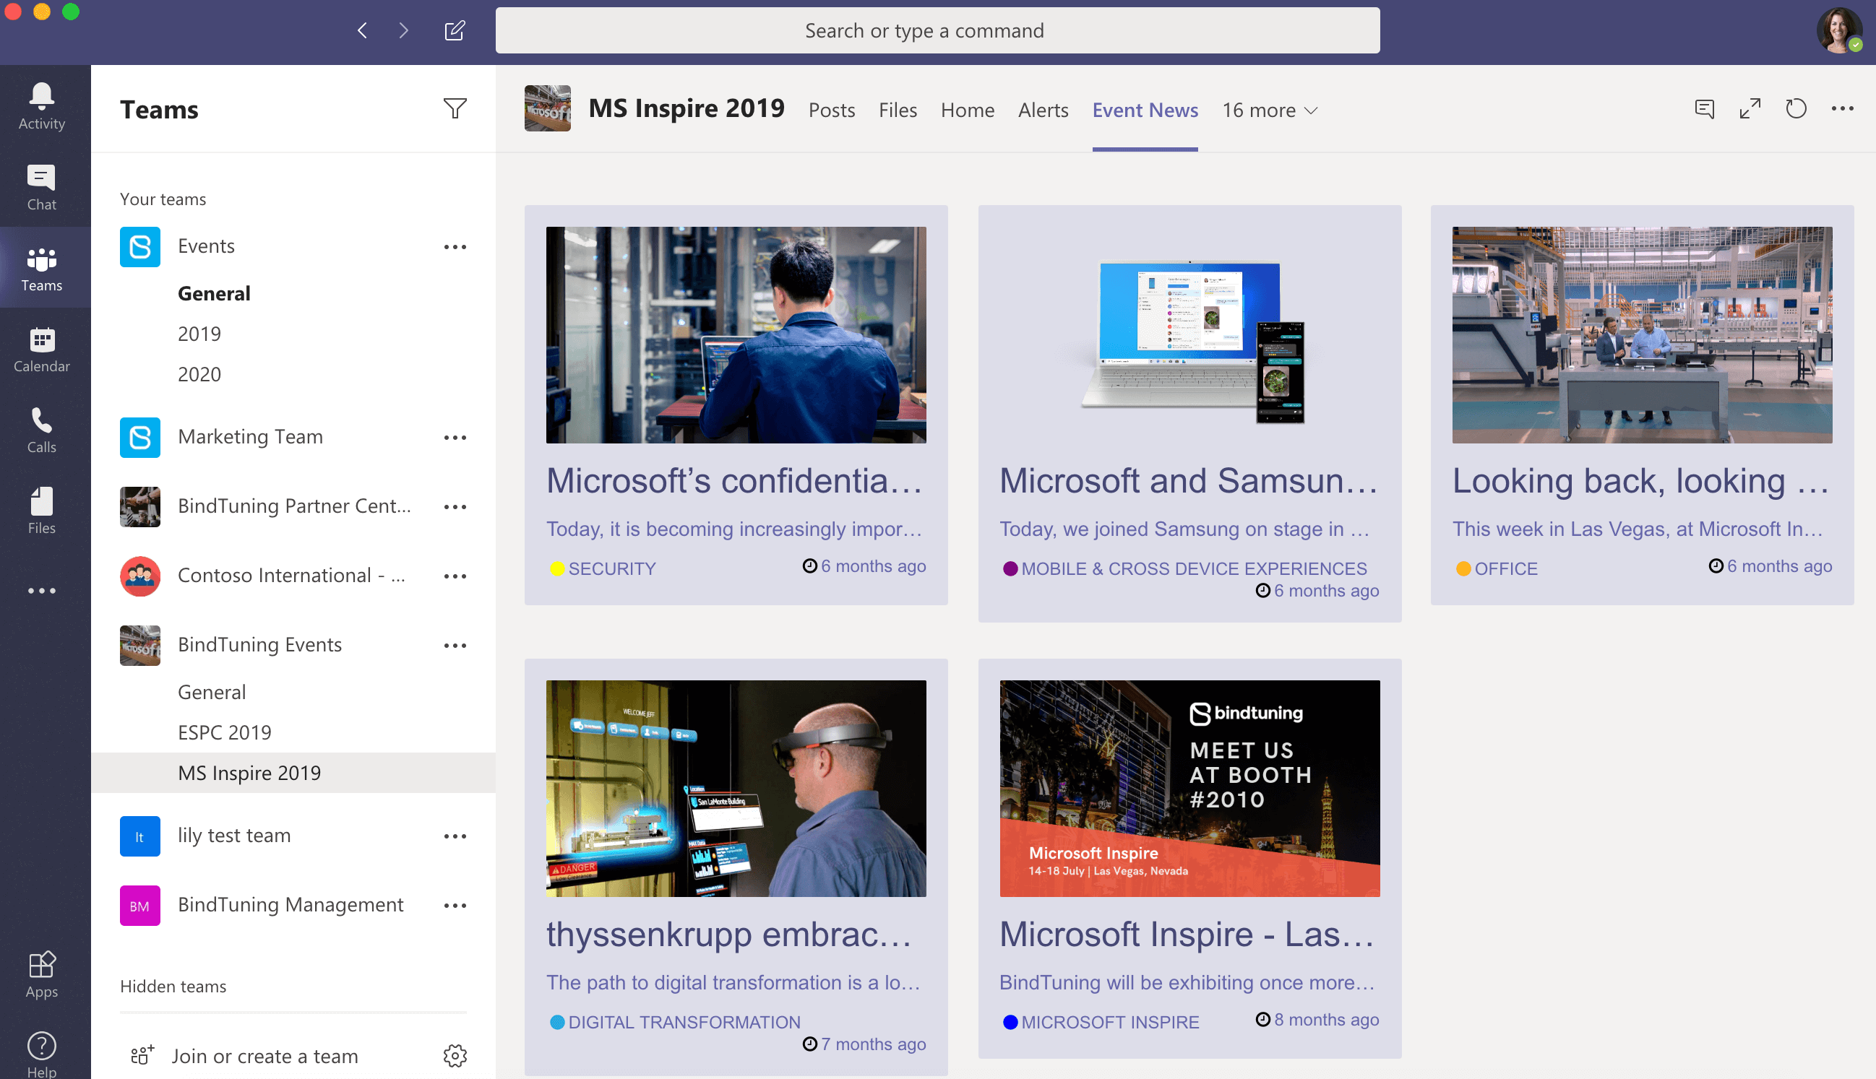Expand Contoso International team

pos(291,575)
